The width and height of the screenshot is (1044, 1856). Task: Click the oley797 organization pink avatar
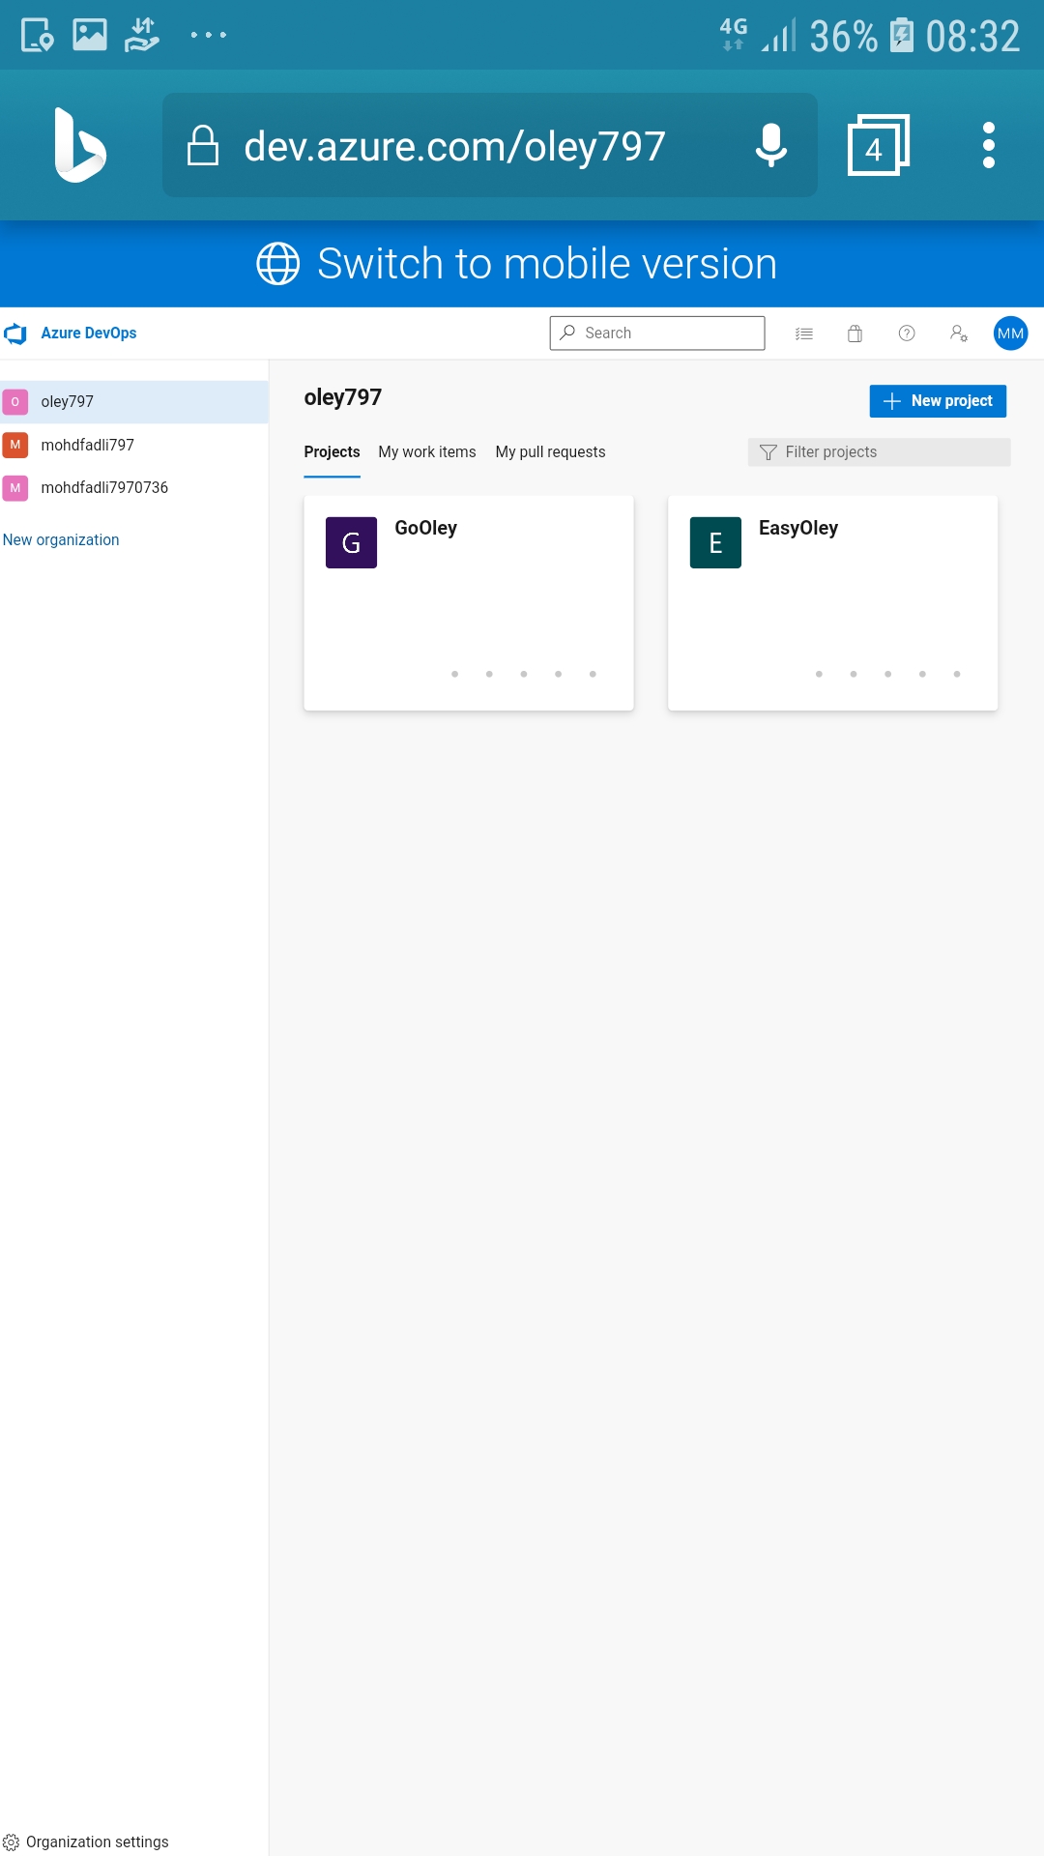[x=15, y=402]
